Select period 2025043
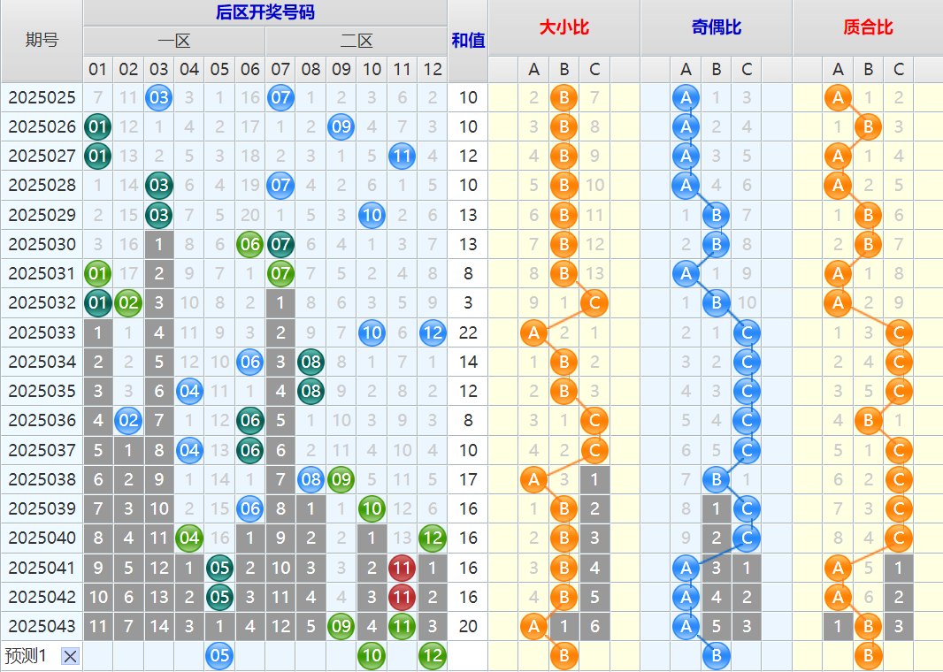This screenshot has height=672, width=943. 42,626
